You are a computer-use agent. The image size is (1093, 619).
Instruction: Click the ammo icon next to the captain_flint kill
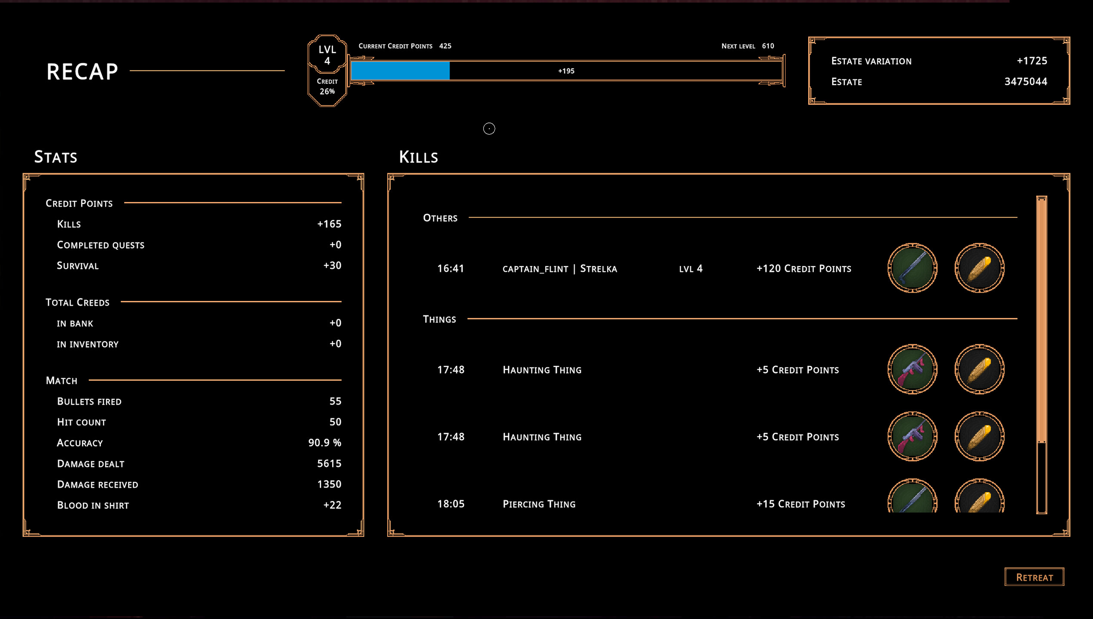(x=979, y=268)
